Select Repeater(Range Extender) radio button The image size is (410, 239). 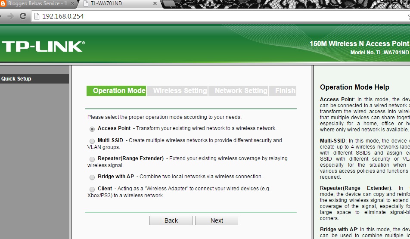92,159
